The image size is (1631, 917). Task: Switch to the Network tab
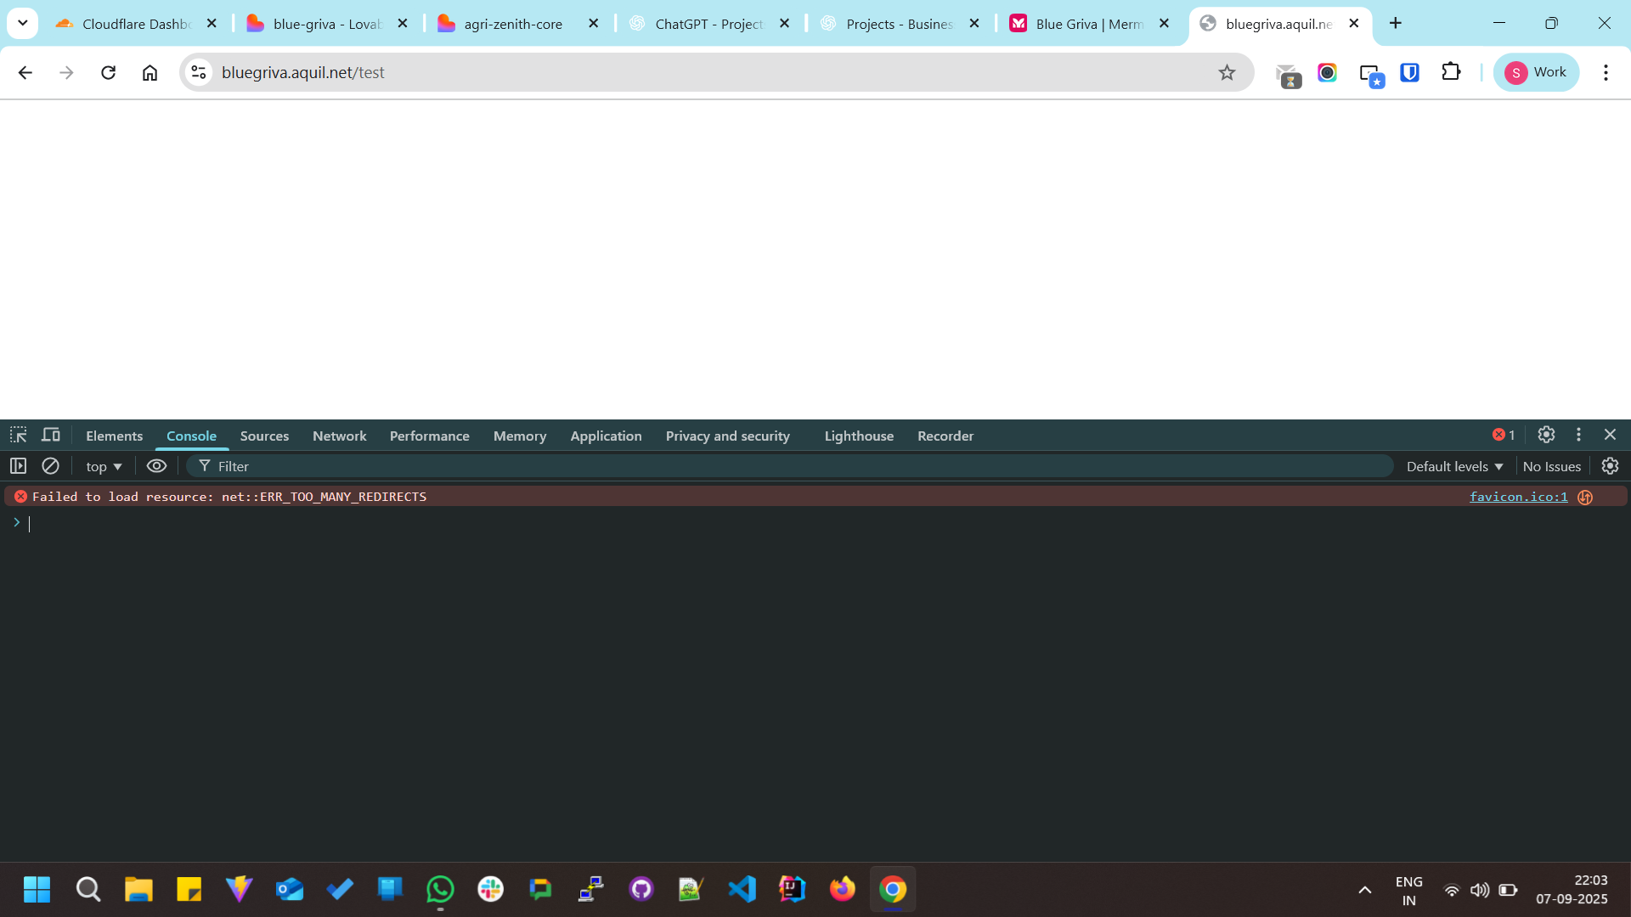click(x=339, y=436)
